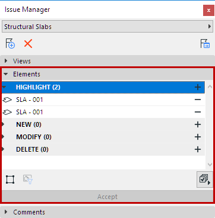
Task: Click the elements list scroll up arrow
Action: point(210,86)
